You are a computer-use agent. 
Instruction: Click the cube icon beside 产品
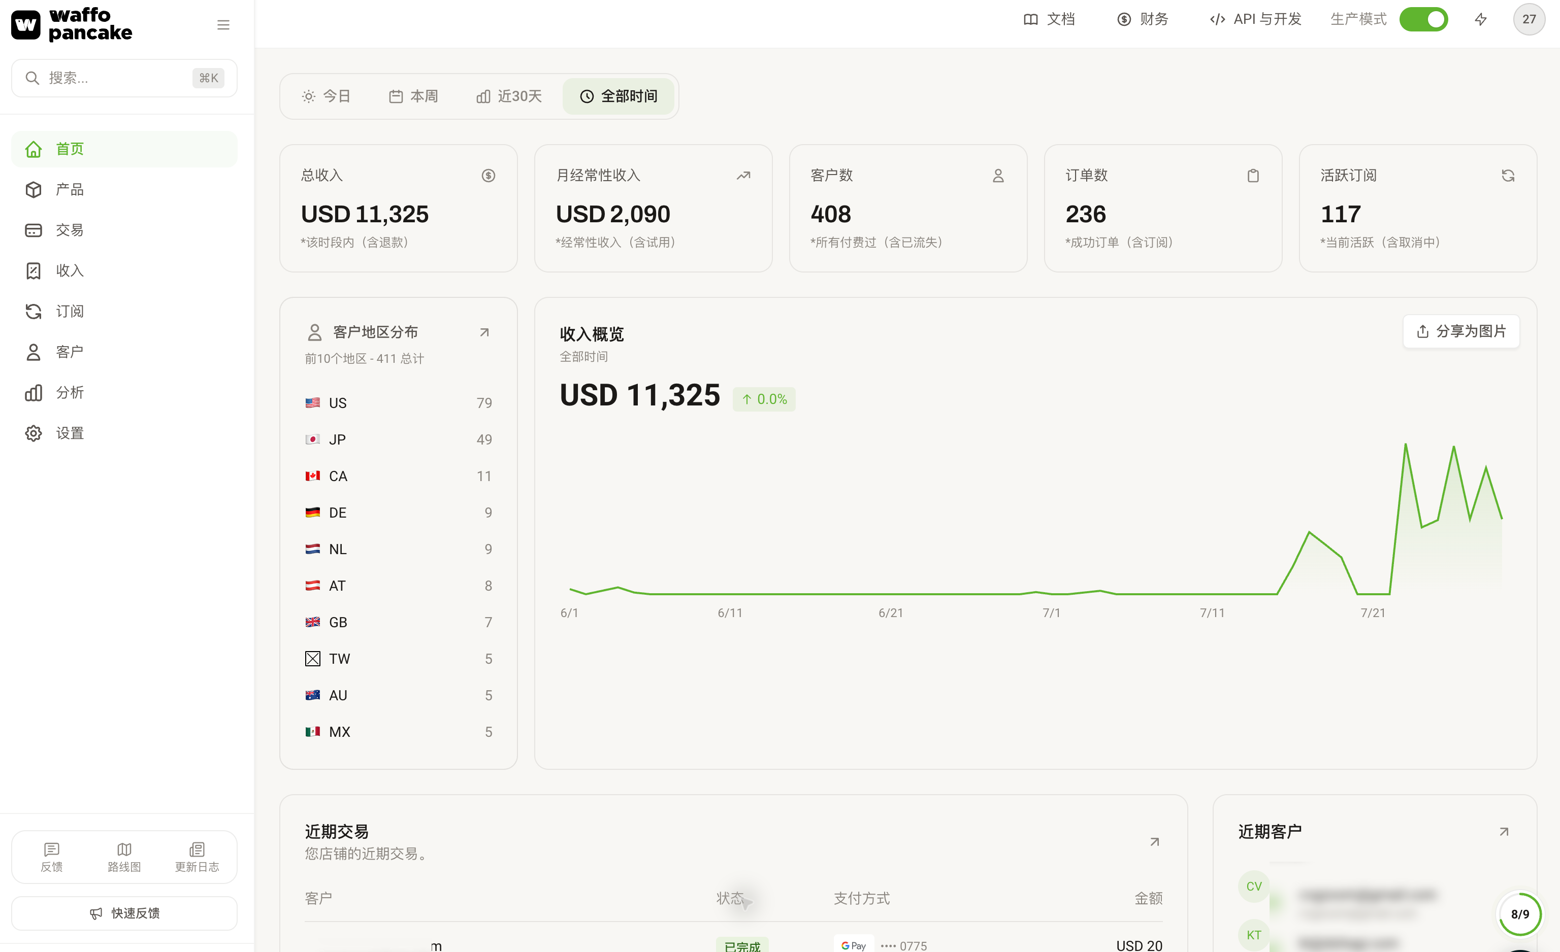33,190
